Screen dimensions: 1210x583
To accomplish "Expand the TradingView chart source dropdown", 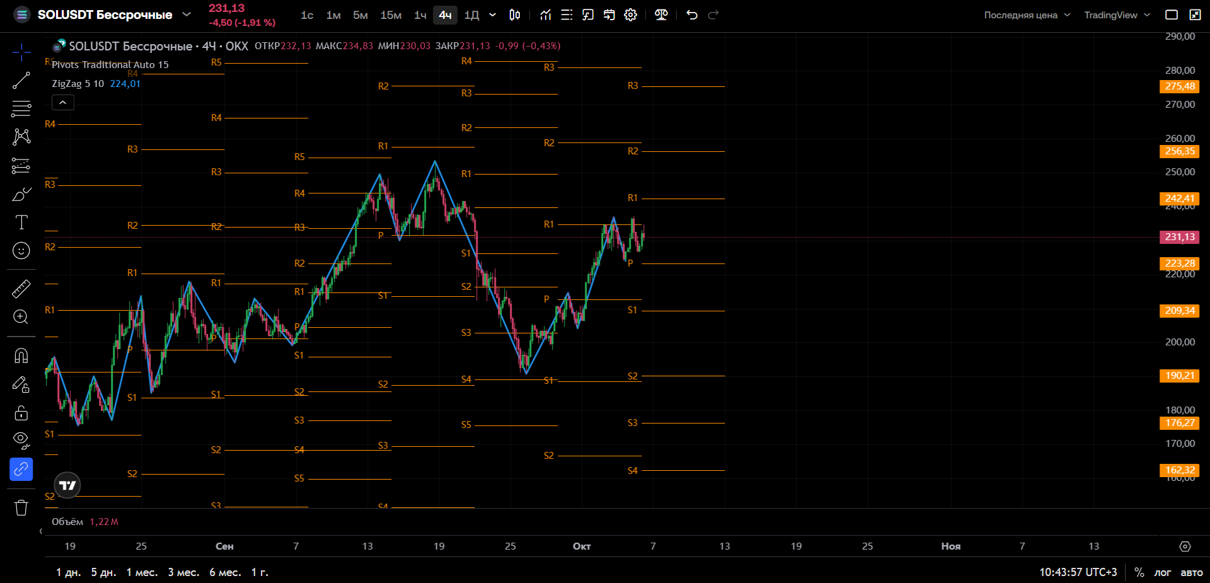I will pos(1117,15).
